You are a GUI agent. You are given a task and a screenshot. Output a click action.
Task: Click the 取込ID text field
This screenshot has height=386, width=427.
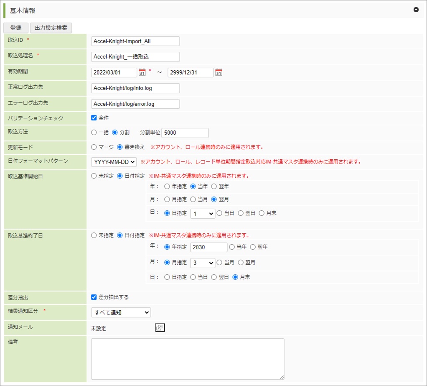pyautogui.click(x=135, y=41)
